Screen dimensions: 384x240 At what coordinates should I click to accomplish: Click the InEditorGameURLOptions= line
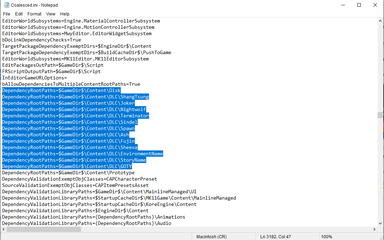(x=35, y=78)
